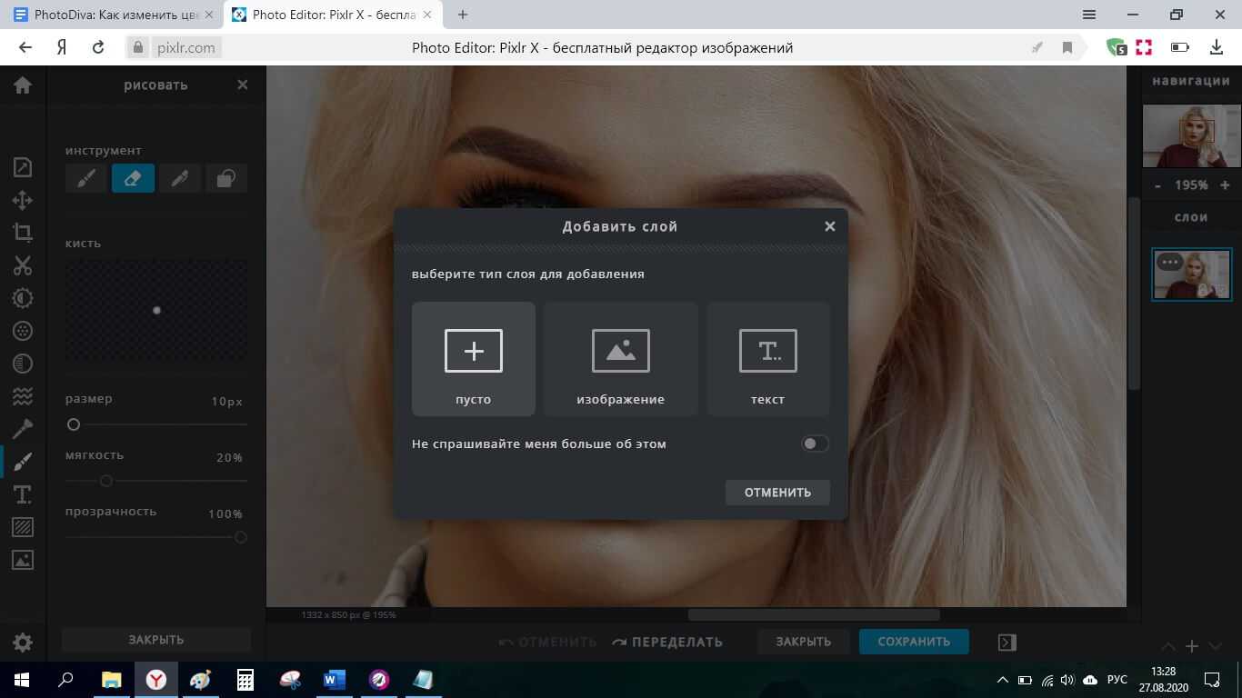Open Microsoft Word from the taskbar
Image resolution: width=1242 pixels, height=698 pixels.
tap(335, 679)
